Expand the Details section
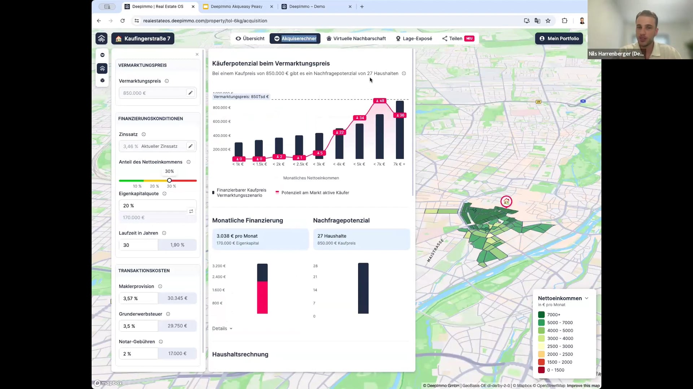Screen dimensions: 693x389 (222, 328)
